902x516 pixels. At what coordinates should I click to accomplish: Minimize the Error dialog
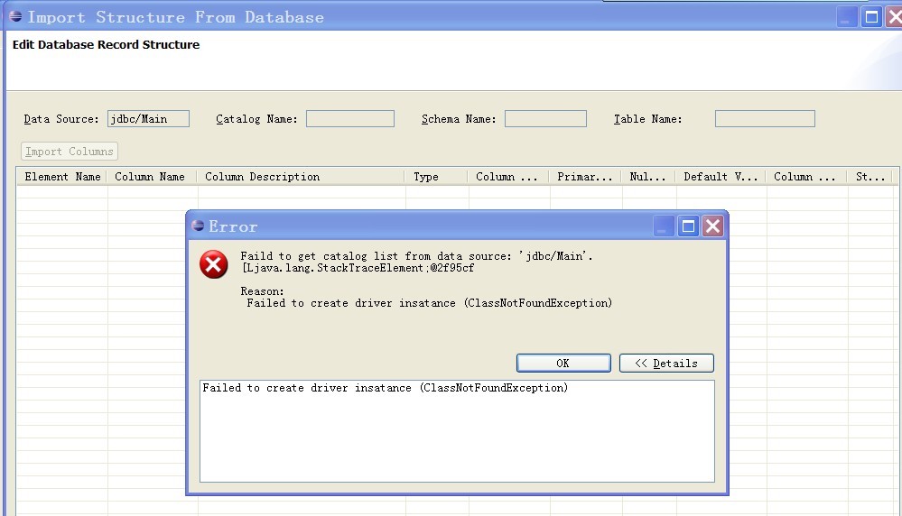tap(665, 226)
